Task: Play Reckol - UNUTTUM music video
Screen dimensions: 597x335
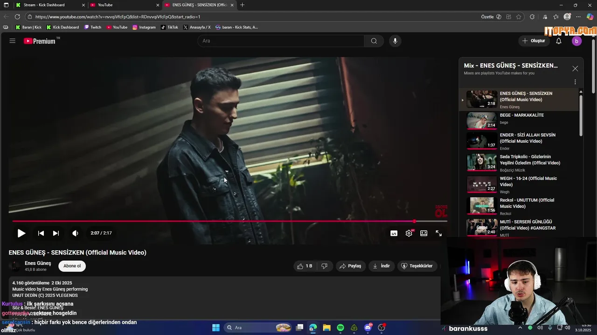Action: point(519,207)
